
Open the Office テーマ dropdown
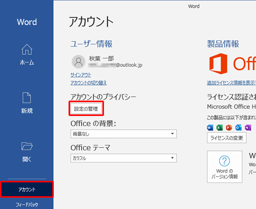pos(123,158)
